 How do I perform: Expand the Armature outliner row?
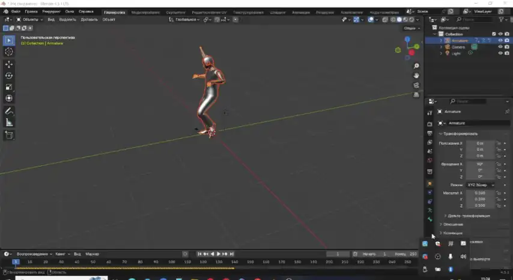click(x=441, y=41)
